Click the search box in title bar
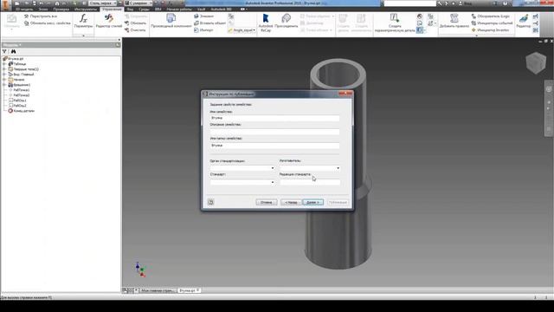The width and height of the screenshot is (554, 312). (x=409, y=3)
